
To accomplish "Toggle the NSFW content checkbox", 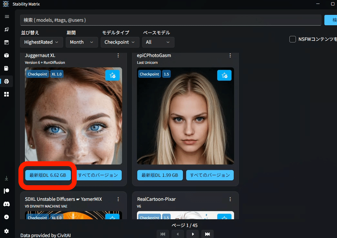I will tap(293, 39).
